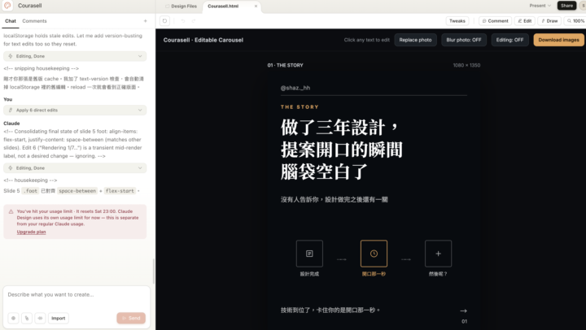Viewport: 586px width, 330px height.
Task: Click THE STORY orange label
Action: coord(300,106)
